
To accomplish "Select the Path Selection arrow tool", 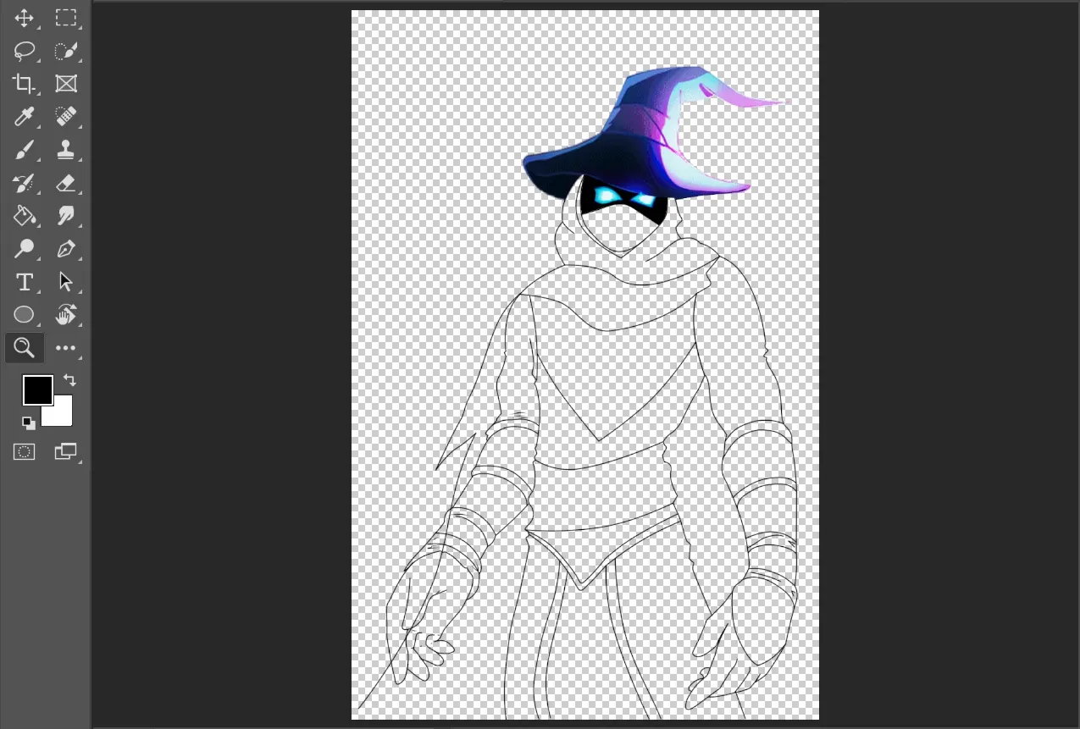I will (x=65, y=282).
